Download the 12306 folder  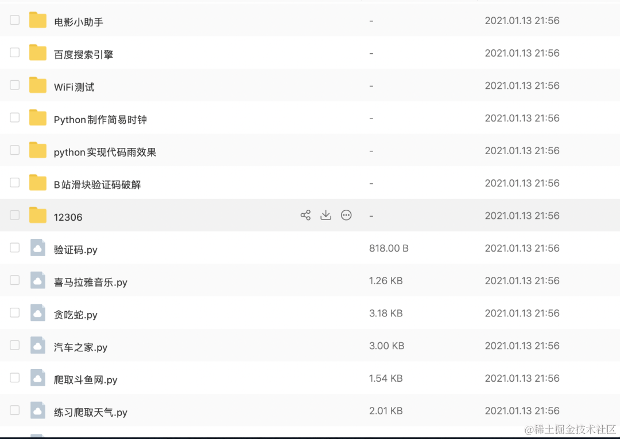coord(326,215)
